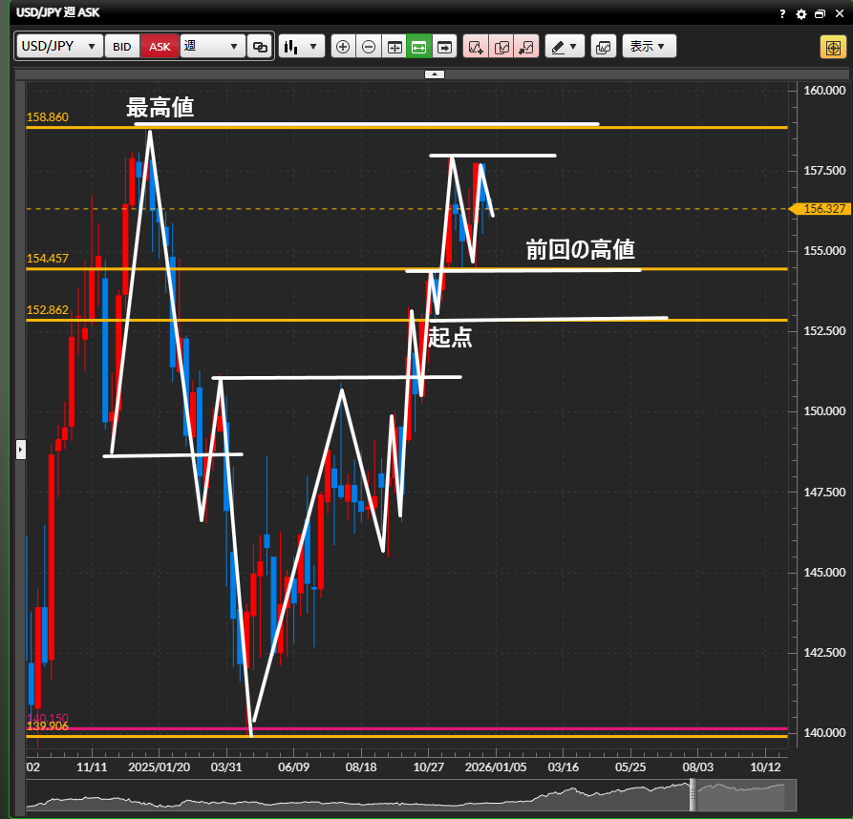Open the chart overlay comparison icon
The image size is (853, 819).
point(603,47)
